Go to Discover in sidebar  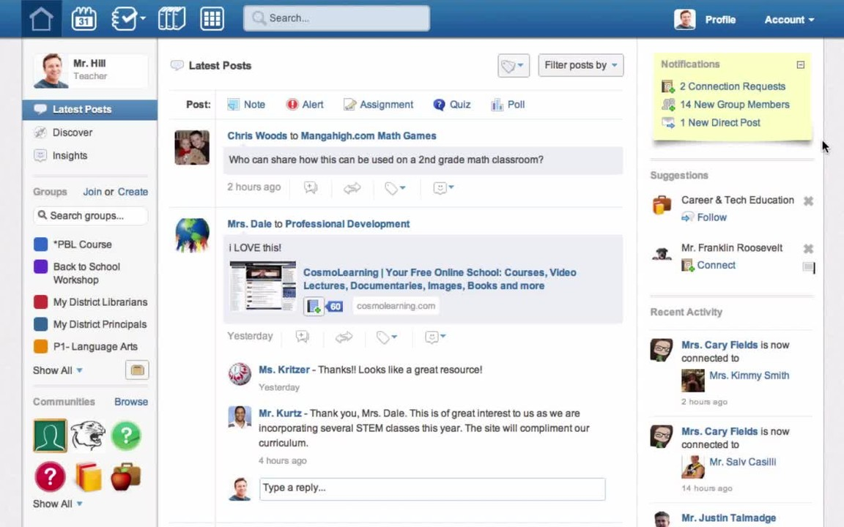point(72,132)
